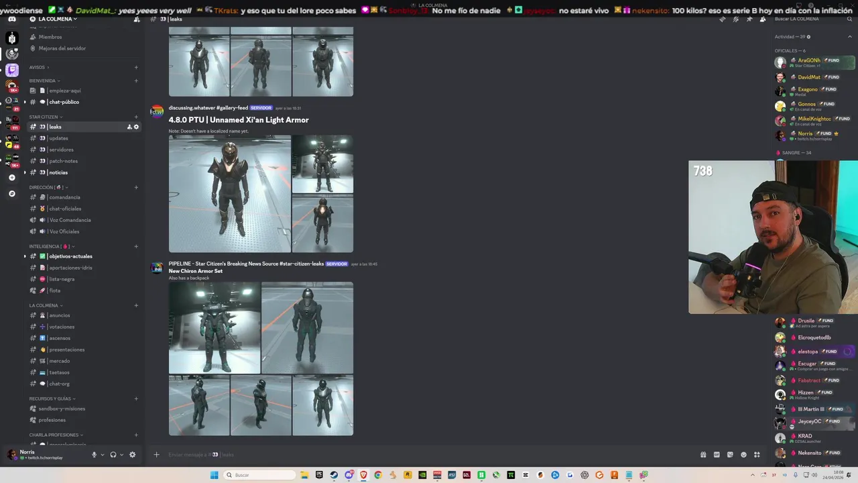Image resolution: width=858 pixels, height=483 pixels.
Task: Open the apps icon in message bar
Action: tap(757, 455)
